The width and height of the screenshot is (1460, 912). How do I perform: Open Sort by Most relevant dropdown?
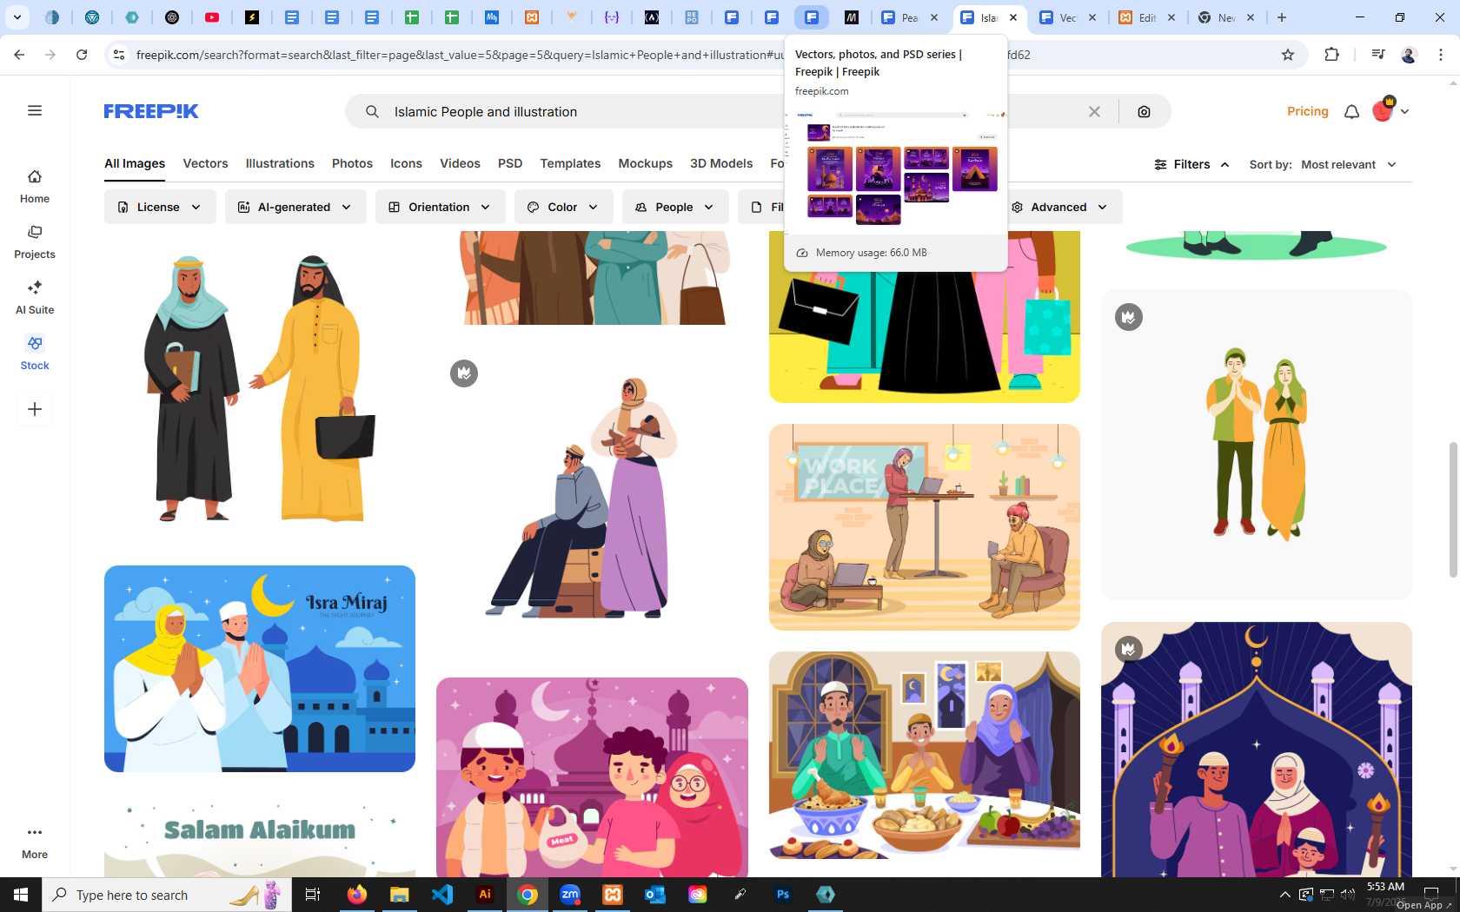tap(1349, 164)
